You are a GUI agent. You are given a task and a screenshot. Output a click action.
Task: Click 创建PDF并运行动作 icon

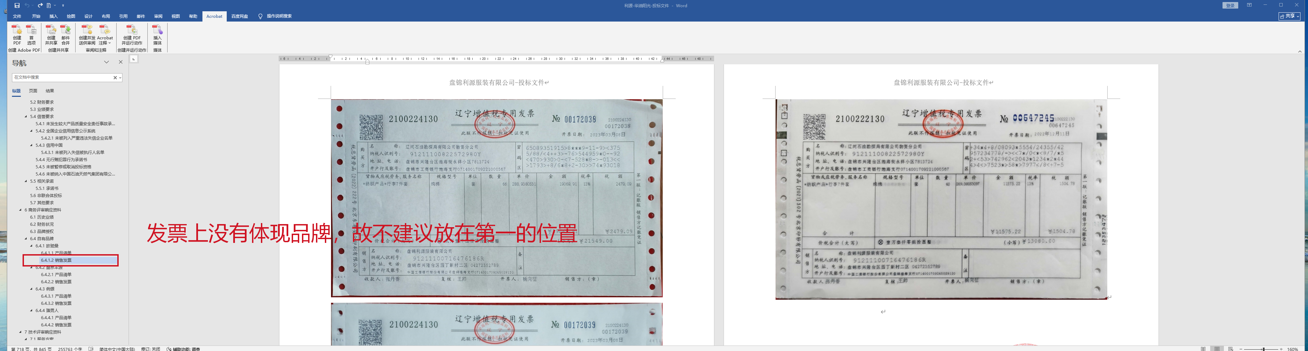(132, 35)
